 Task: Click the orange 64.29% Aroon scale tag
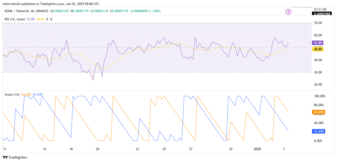318,112
